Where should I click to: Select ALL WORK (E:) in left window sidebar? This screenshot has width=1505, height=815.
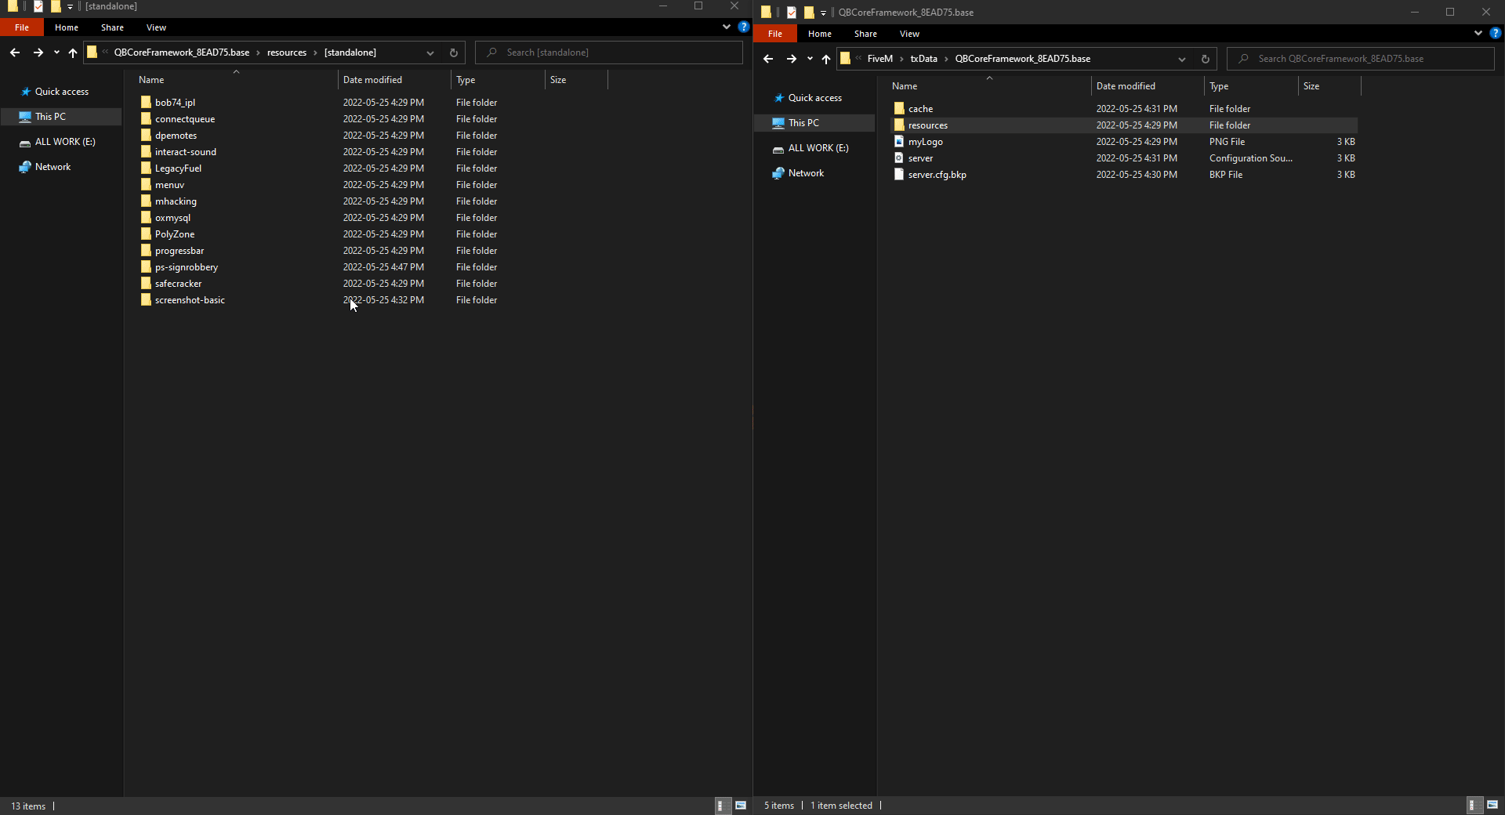tap(64, 142)
